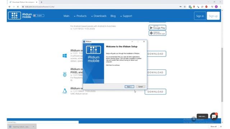This screenshot has height=129, width=230.
Task: Bookmark this page with the star
Action: pos(185,7)
